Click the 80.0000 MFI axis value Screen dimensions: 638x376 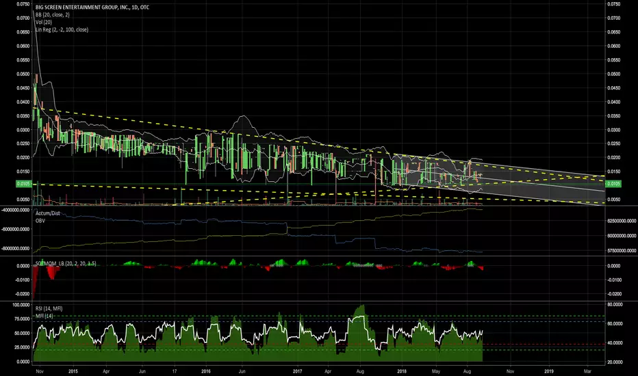[x=615, y=304]
